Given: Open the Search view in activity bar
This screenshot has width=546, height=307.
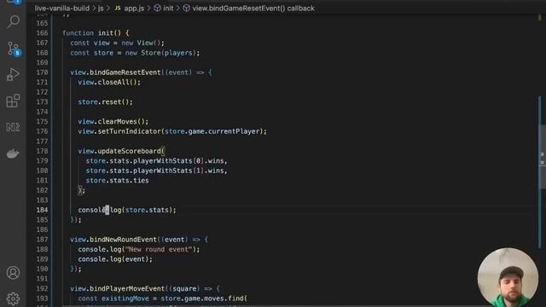Looking at the screenshot, I should click(x=14, y=21).
